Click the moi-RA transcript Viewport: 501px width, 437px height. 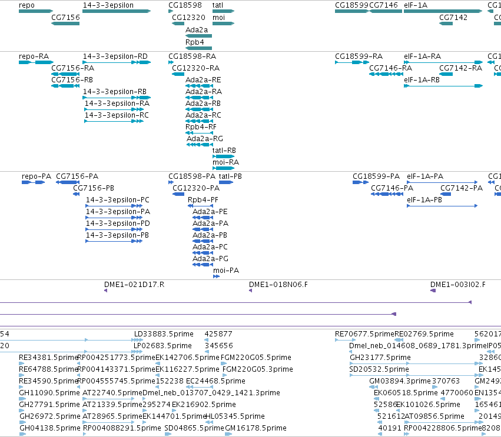(x=224, y=169)
